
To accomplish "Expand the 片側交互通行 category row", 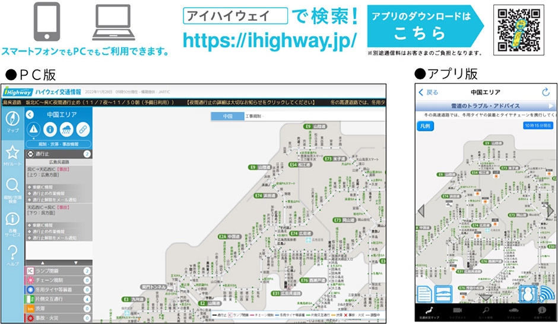I will pos(59,299).
